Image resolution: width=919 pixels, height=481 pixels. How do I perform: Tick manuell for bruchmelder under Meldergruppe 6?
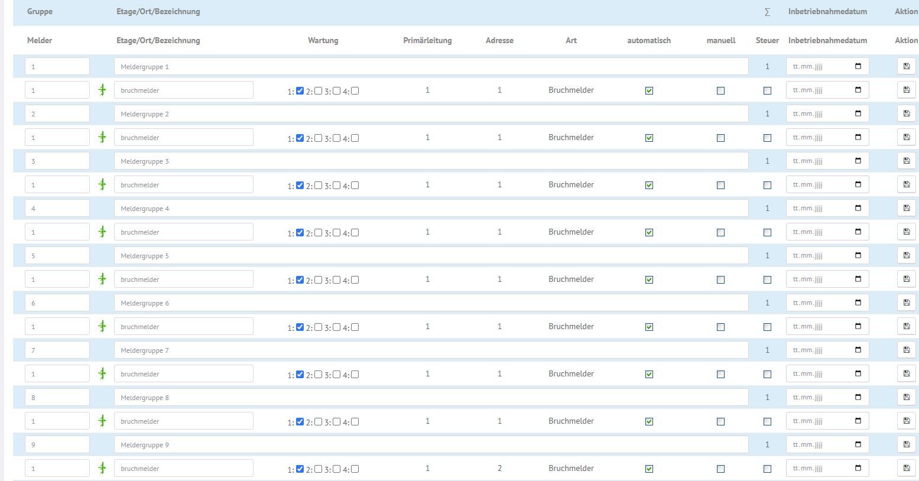tap(720, 327)
